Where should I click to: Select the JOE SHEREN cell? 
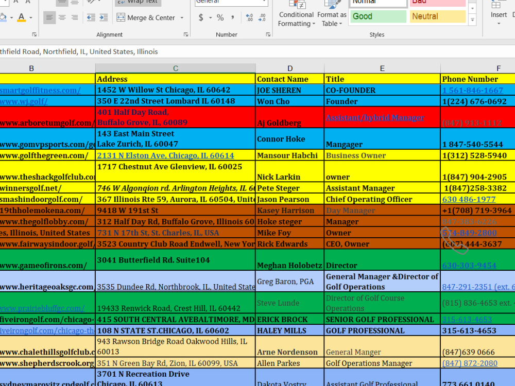(289, 90)
